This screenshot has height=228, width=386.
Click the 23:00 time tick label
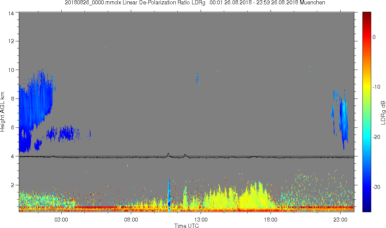point(340,220)
